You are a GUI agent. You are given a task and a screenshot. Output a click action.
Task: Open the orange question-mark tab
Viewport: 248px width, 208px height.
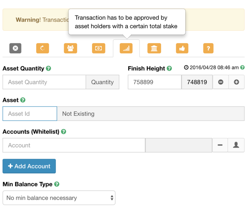click(x=208, y=48)
